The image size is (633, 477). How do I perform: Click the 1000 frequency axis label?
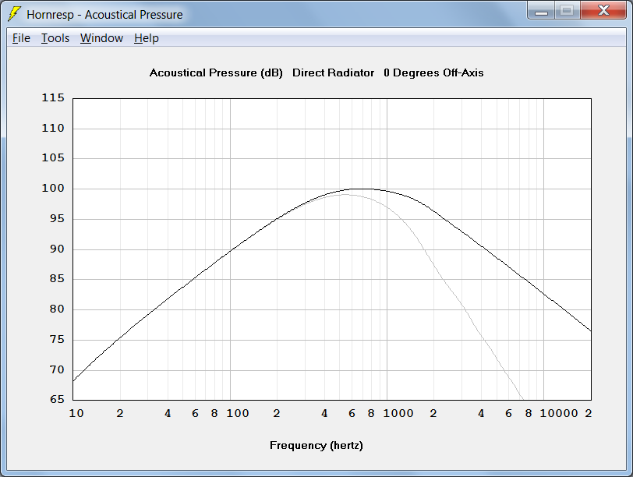[398, 413]
